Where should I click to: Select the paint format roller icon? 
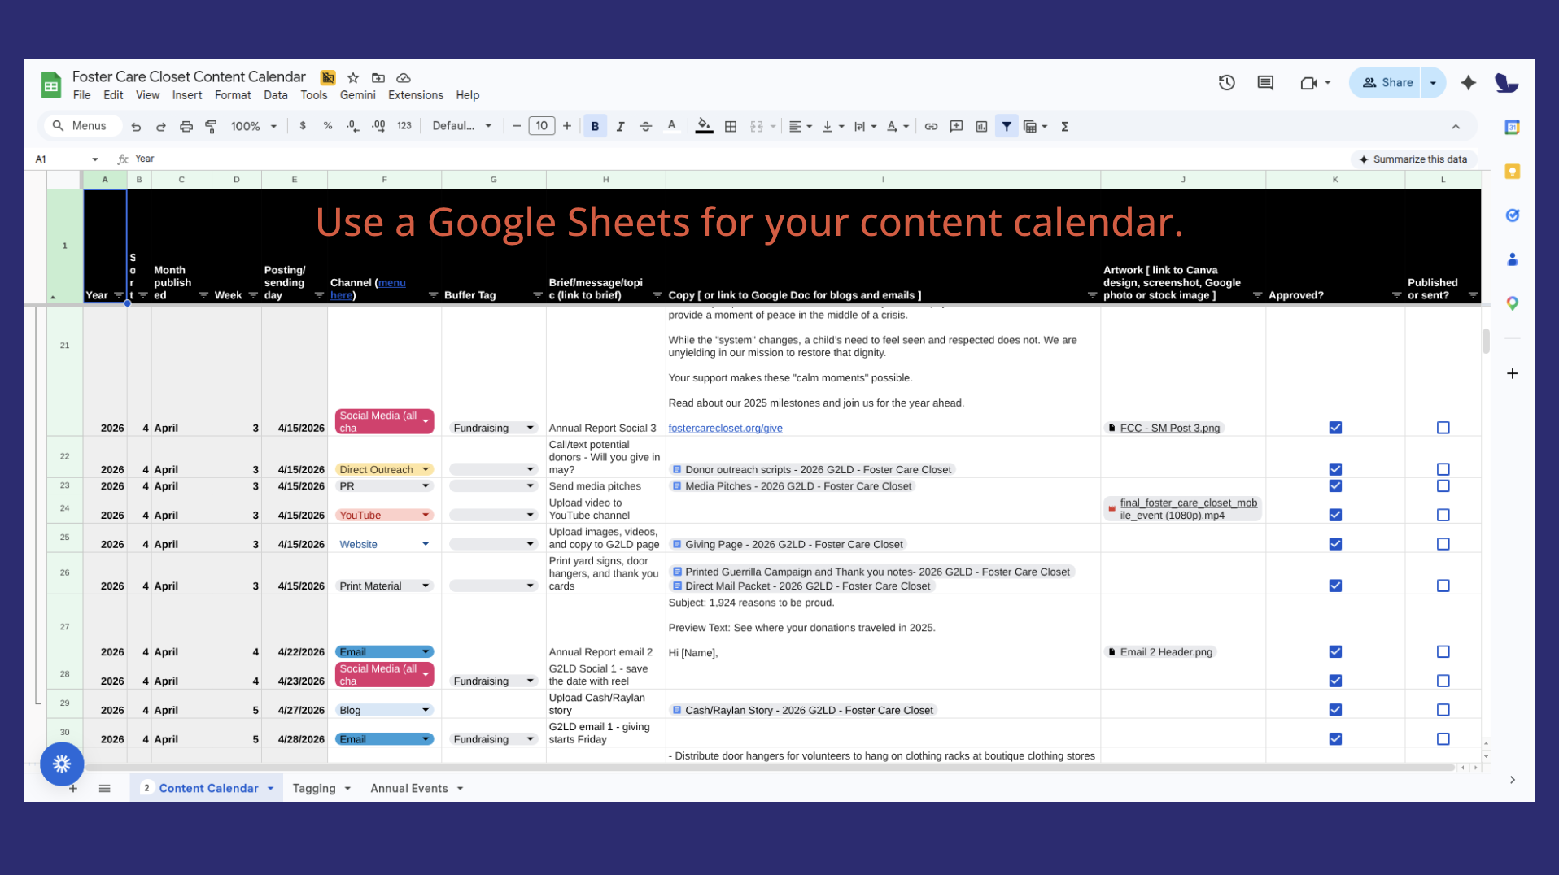coord(212,126)
